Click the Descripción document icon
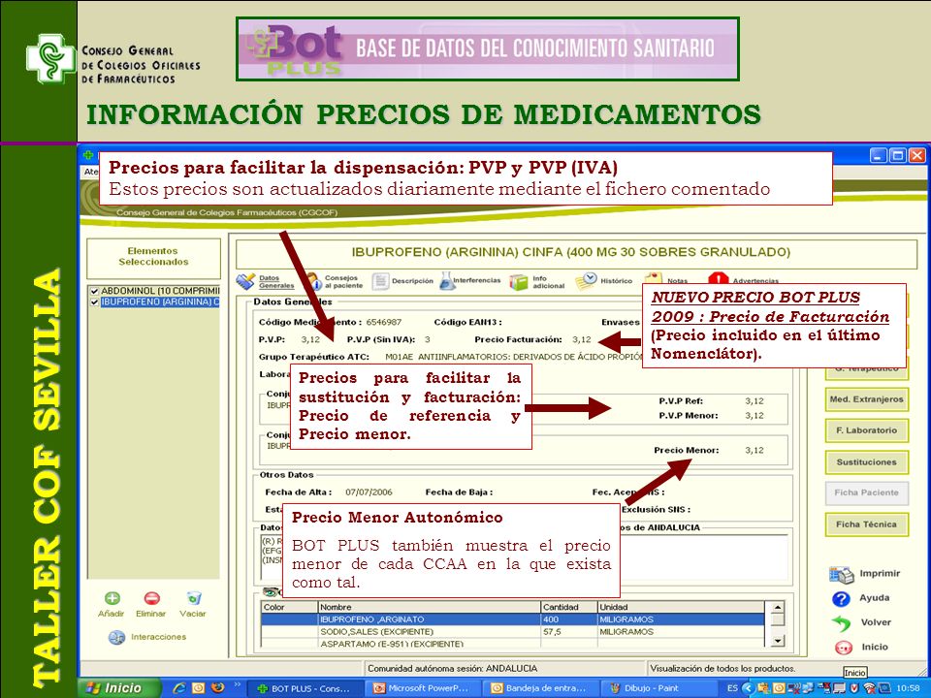931x698 pixels. [x=380, y=281]
